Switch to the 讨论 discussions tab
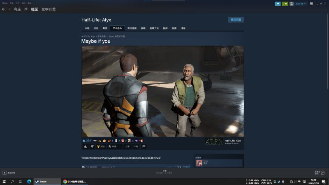 coord(96,28)
